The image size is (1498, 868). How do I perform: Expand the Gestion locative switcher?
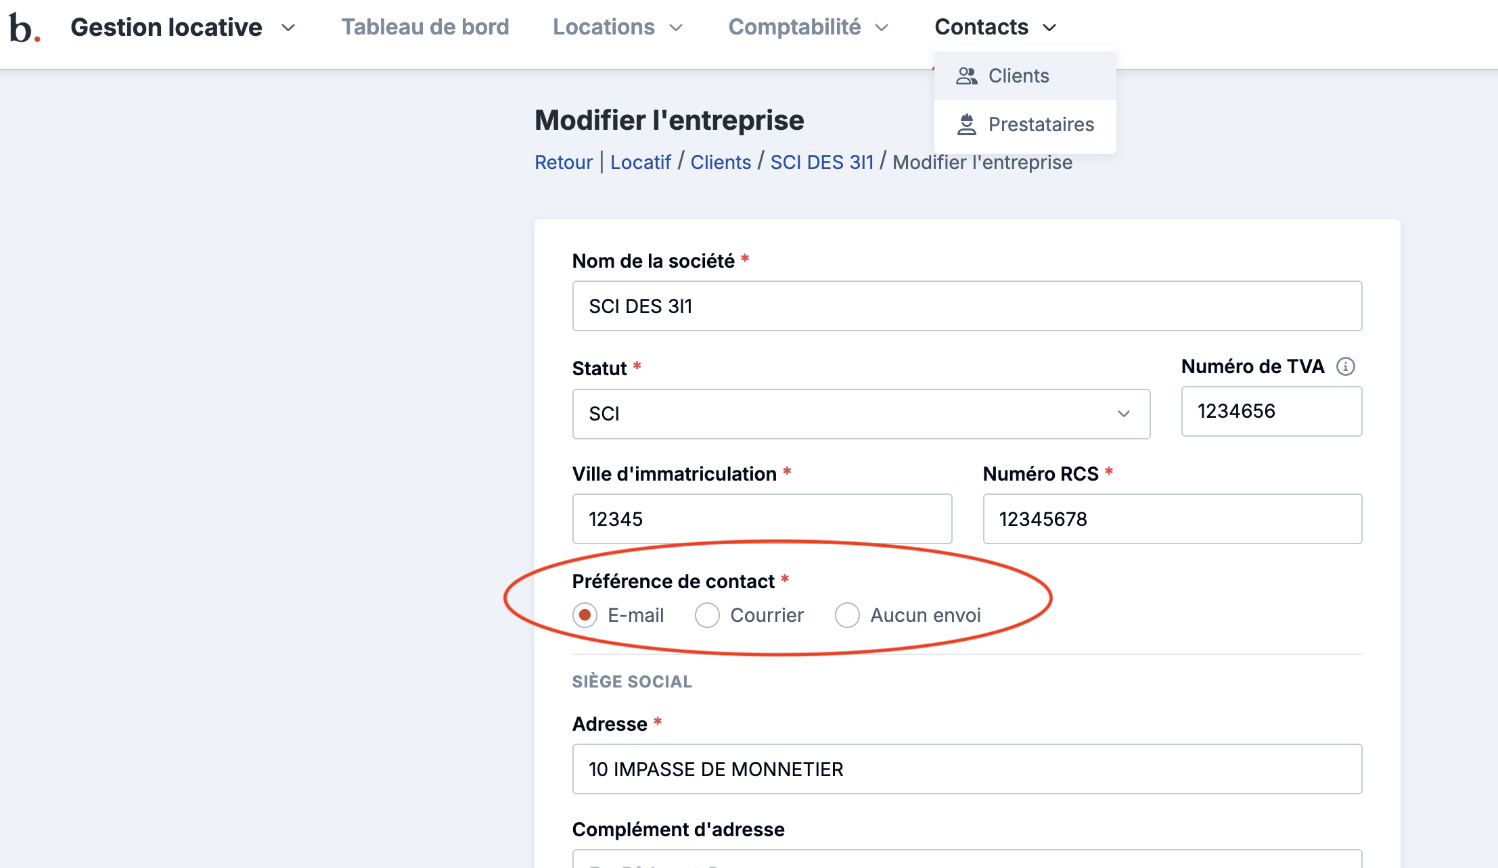[183, 27]
